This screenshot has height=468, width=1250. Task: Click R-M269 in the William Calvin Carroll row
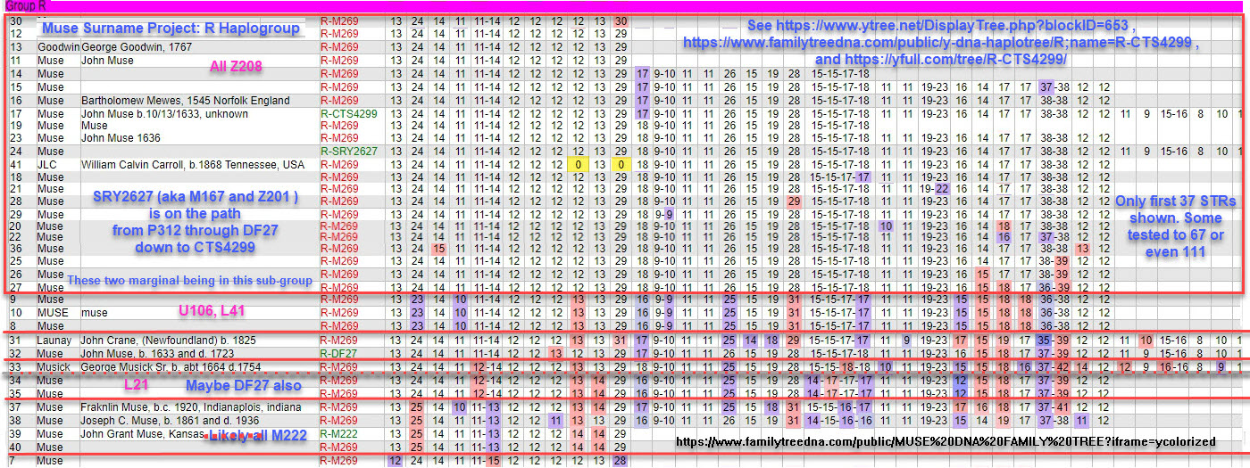(339, 165)
